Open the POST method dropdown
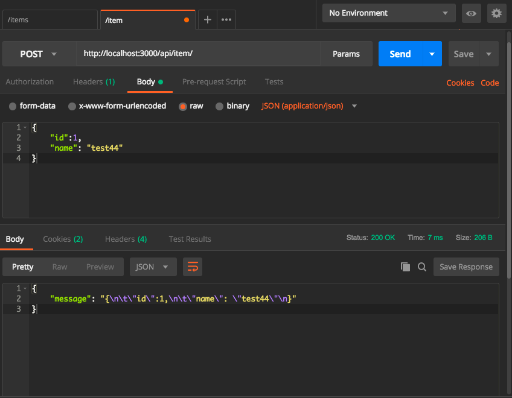This screenshot has width=512, height=398. pyautogui.click(x=39, y=54)
